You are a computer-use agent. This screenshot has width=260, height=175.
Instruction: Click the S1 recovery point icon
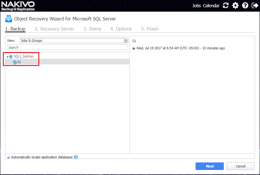14,62
